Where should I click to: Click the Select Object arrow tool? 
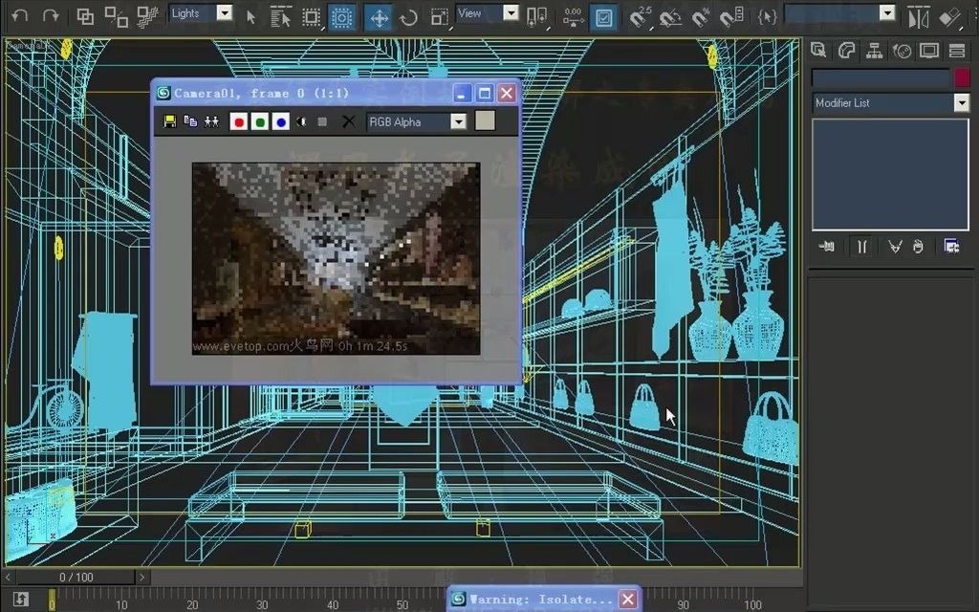click(249, 15)
